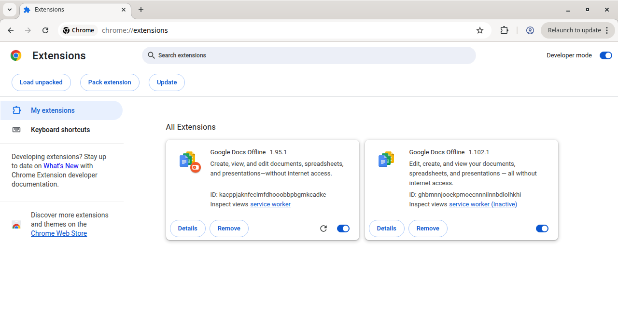Click Relaunch to update button

click(574, 30)
